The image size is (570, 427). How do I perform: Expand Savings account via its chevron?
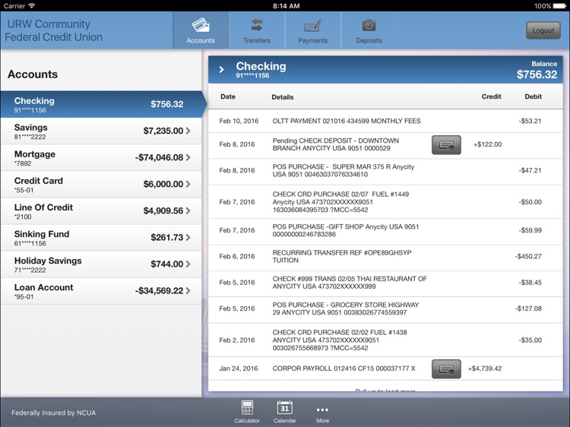(188, 131)
